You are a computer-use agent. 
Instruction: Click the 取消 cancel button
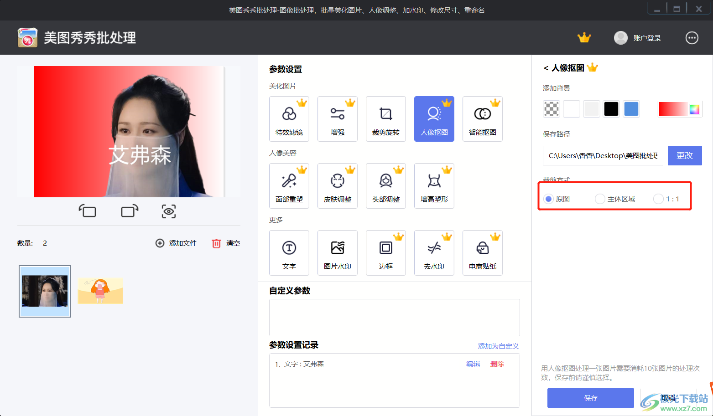point(668,398)
